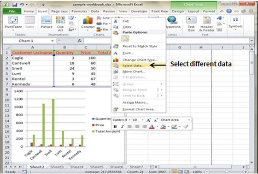Click the insert function fx icon

80,41
